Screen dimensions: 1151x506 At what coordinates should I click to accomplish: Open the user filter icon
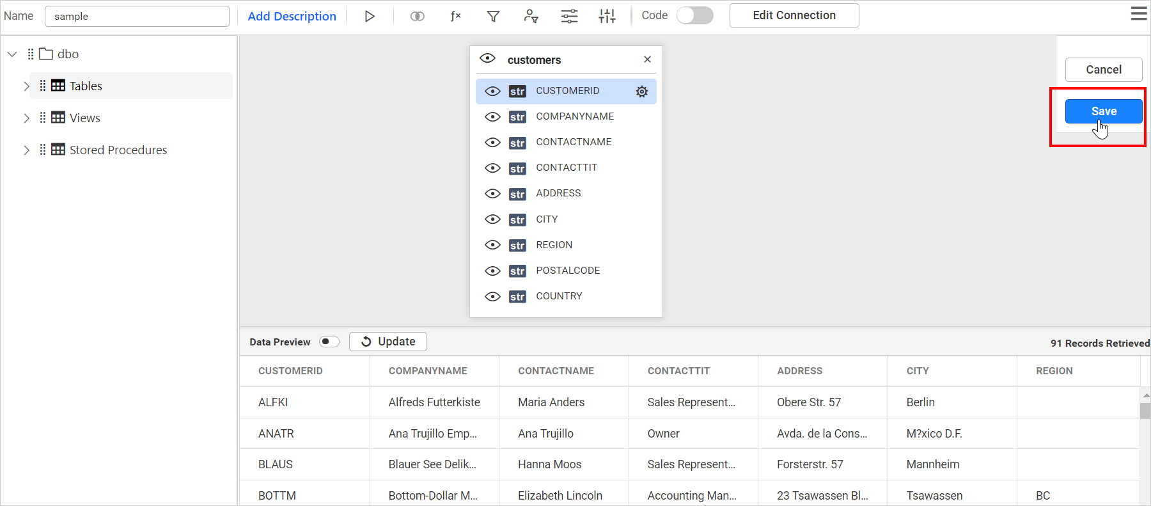pos(531,16)
